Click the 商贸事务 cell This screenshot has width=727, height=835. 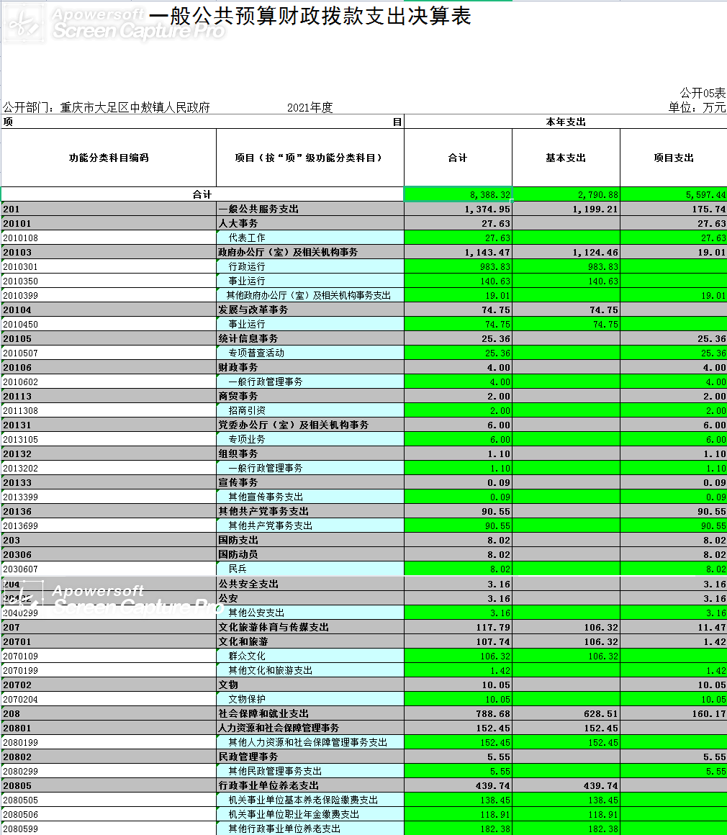pos(310,396)
